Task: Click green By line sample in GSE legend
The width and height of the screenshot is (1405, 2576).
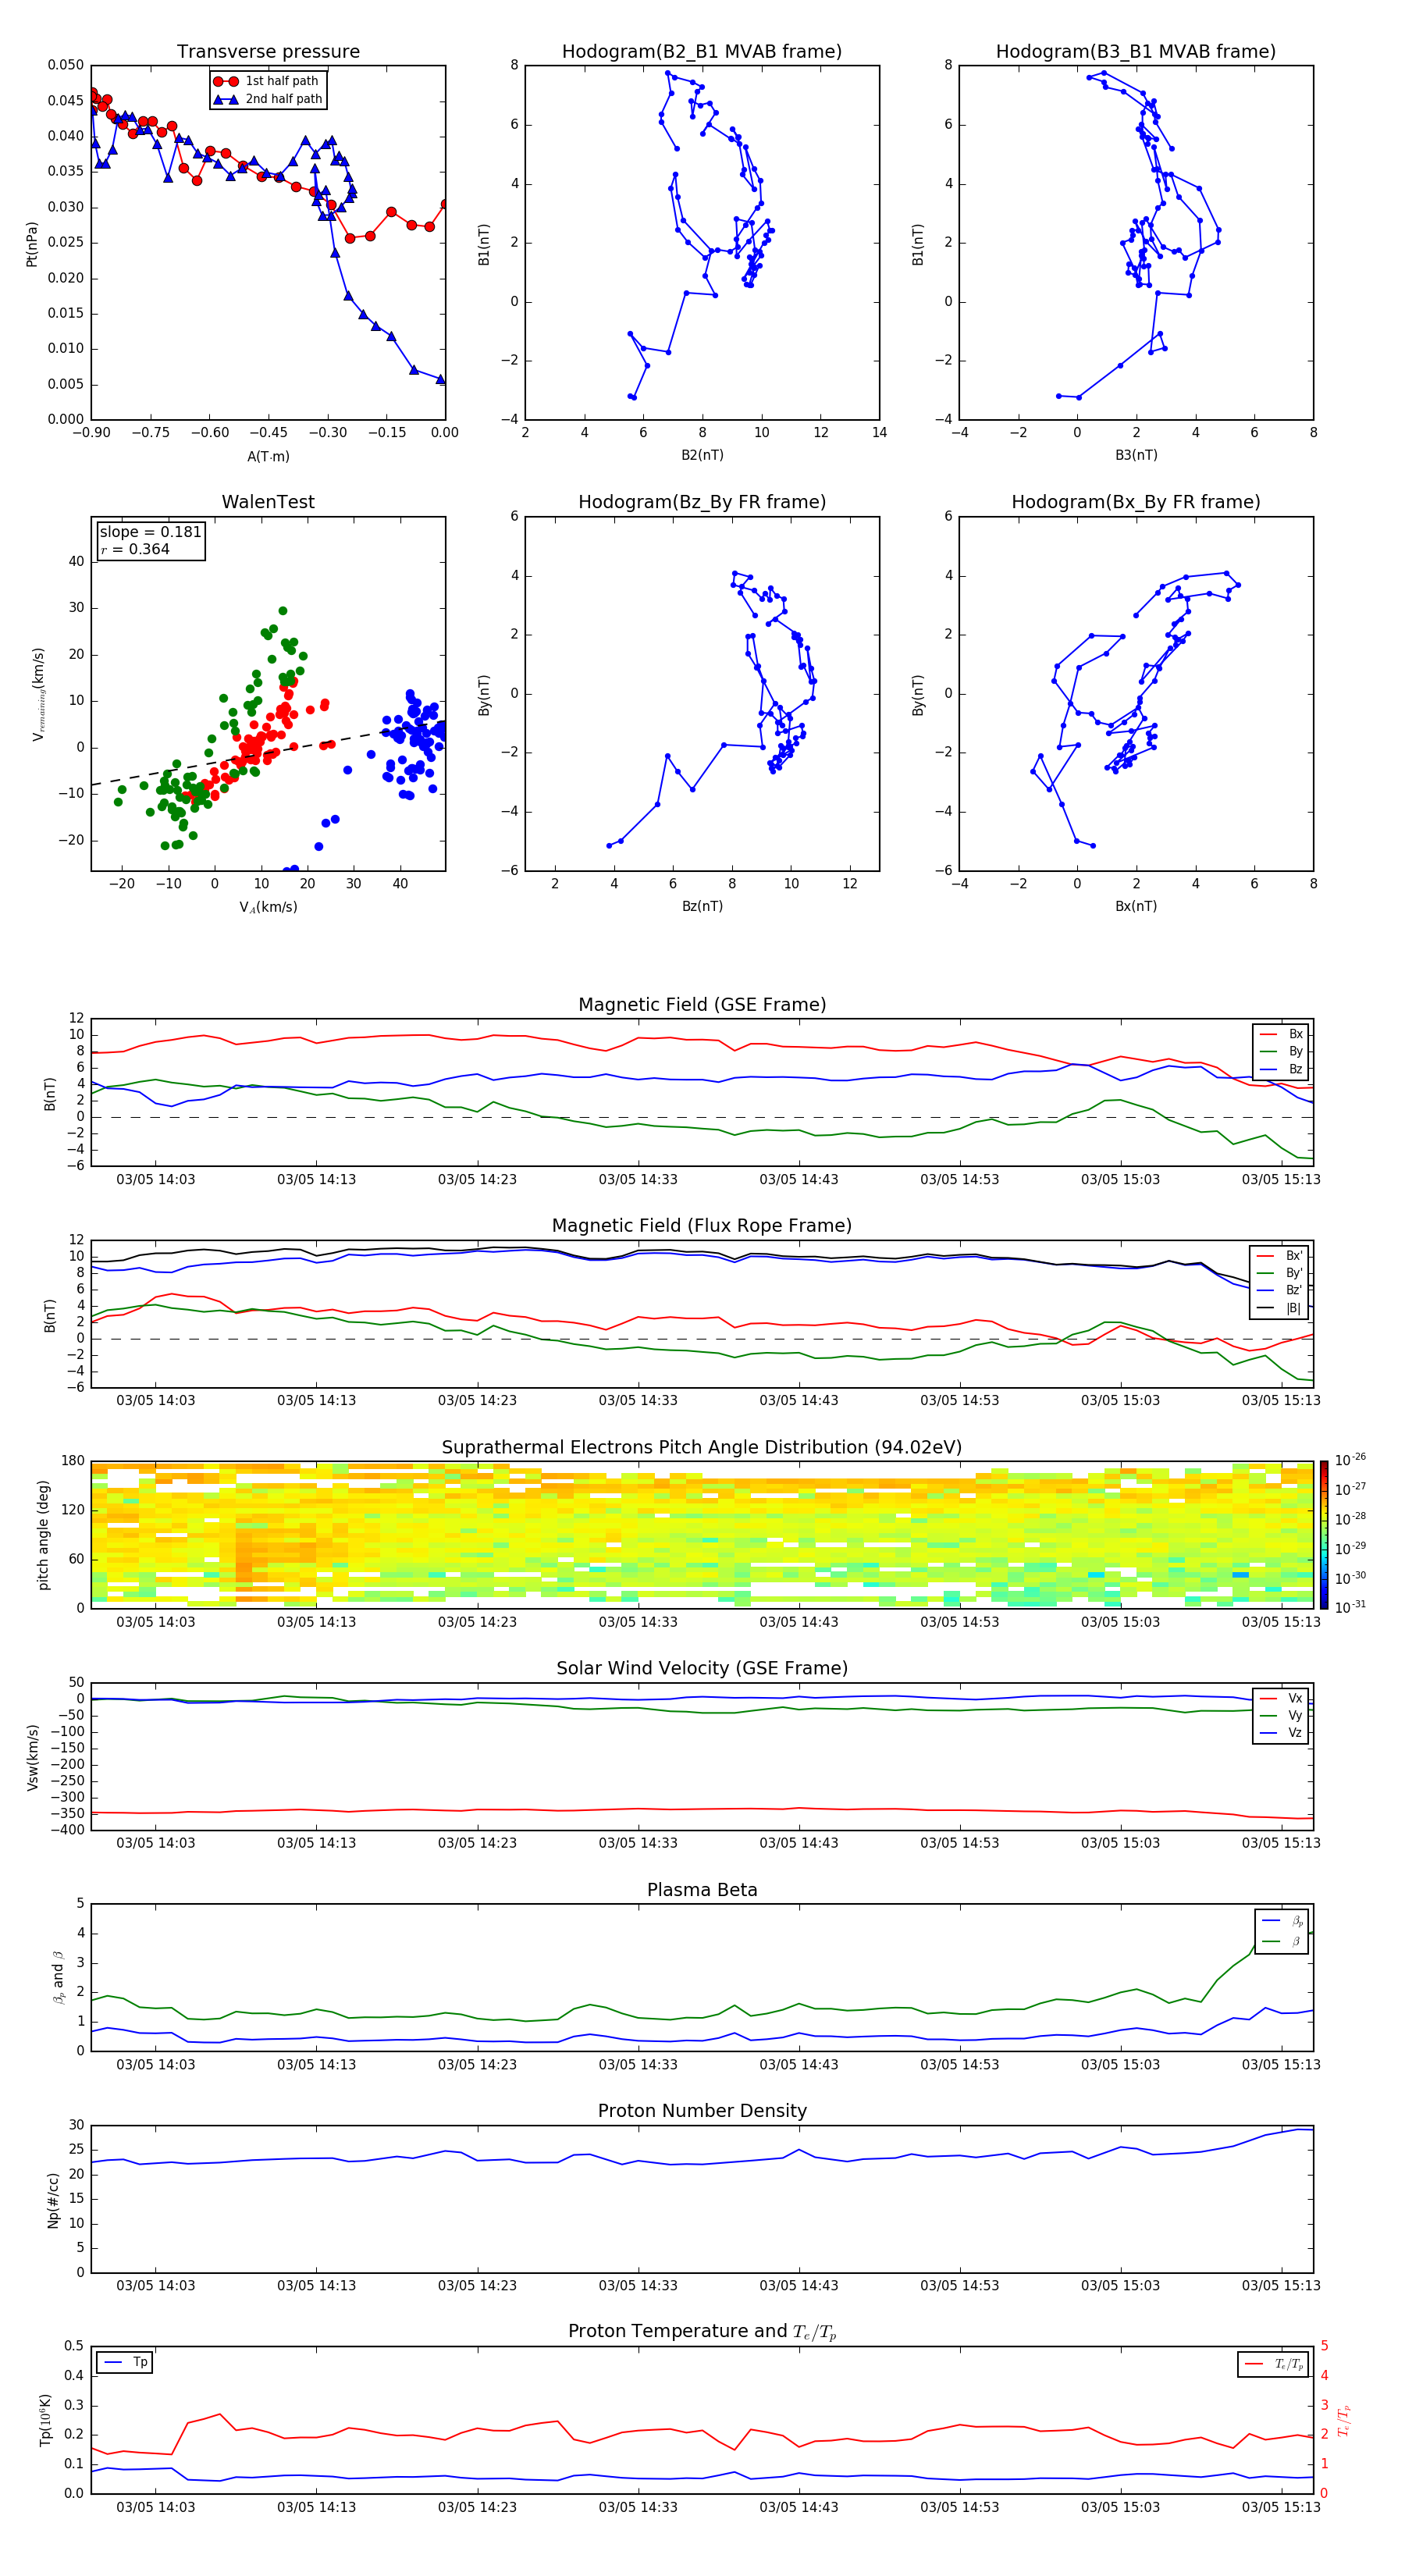Action: [1268, 1052]
